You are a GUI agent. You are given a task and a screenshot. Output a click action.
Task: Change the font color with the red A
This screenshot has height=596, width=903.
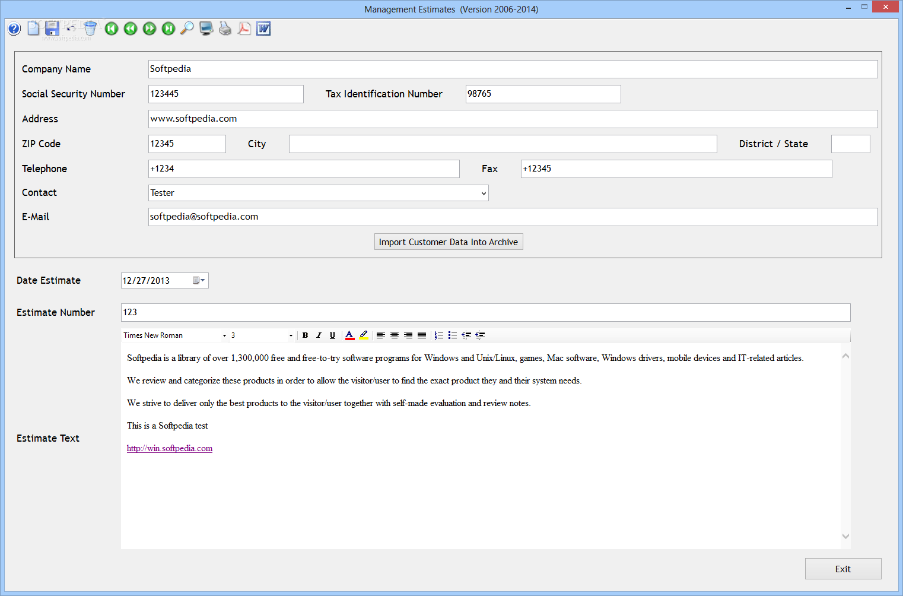coord(350,335)
